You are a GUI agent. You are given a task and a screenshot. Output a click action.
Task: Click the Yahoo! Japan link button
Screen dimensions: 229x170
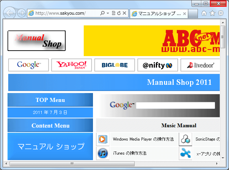click(x=72, y=65)
